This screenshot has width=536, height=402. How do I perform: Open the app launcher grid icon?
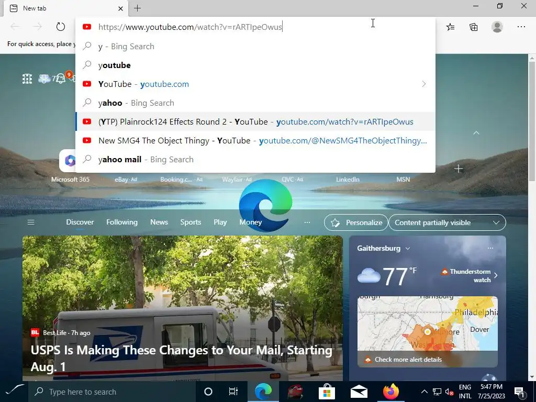27,79
